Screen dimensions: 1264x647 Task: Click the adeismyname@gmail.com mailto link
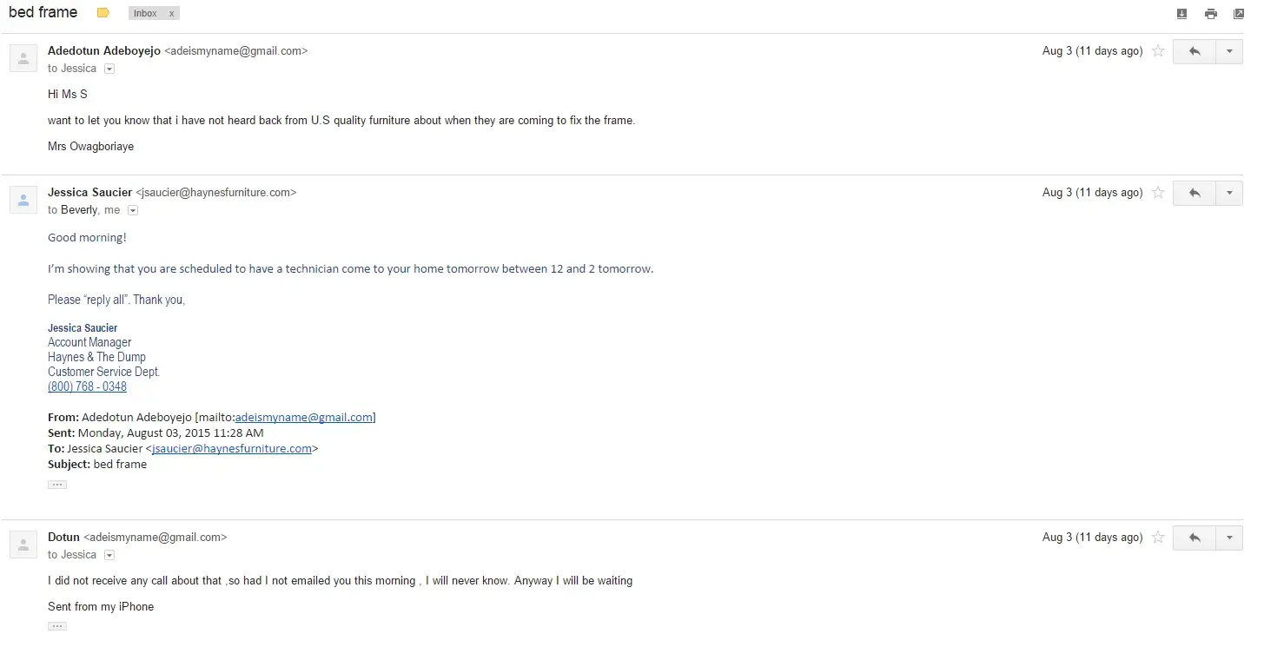pyautogui.click(x=304, y=418)
